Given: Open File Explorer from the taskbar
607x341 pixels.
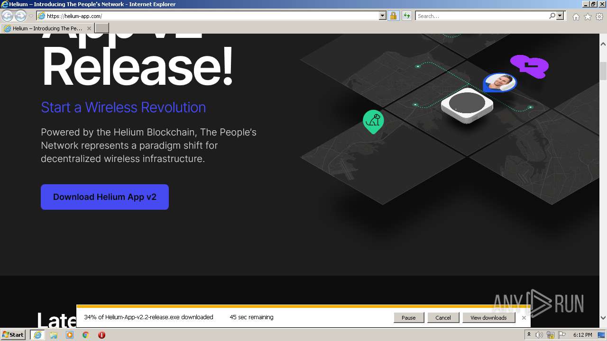Looking at the screenshot, I should (54, 335).
